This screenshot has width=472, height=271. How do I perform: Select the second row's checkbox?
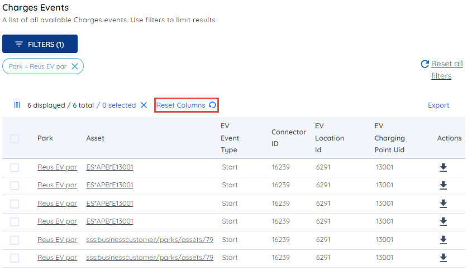tap(15, 186)
